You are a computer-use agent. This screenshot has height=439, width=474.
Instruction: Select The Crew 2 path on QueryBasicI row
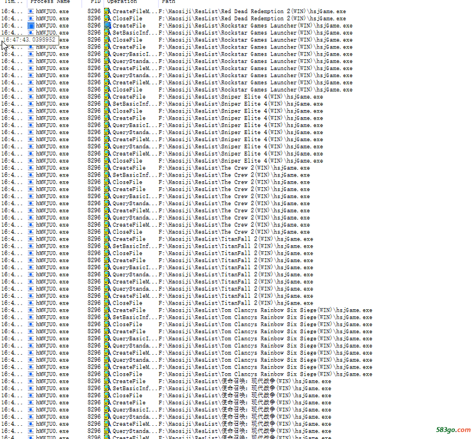click(234, 196)
